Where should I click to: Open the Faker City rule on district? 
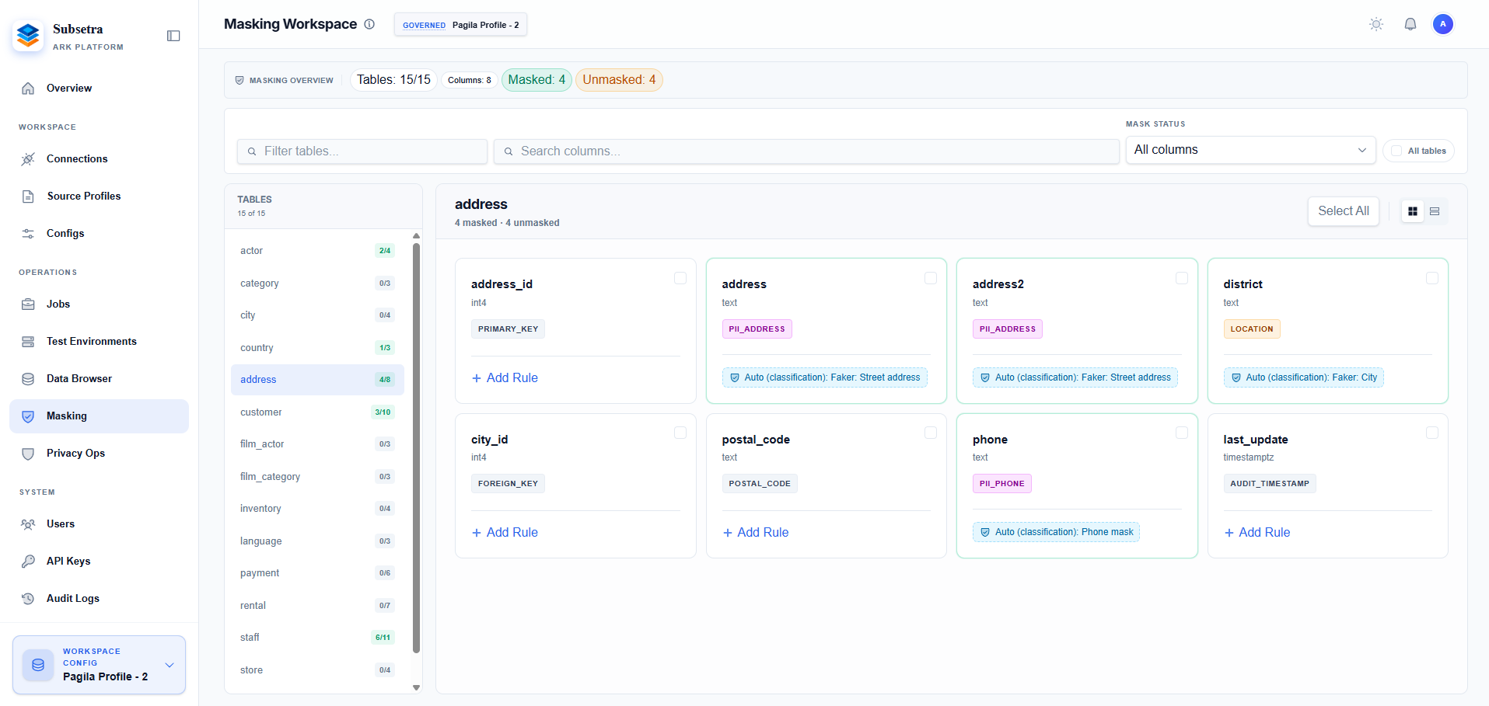pos(1304,377)
